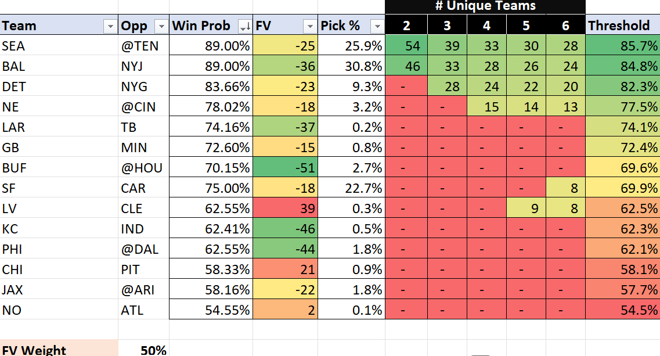Click the BUF FV cell showing -51

click(285, 168)
